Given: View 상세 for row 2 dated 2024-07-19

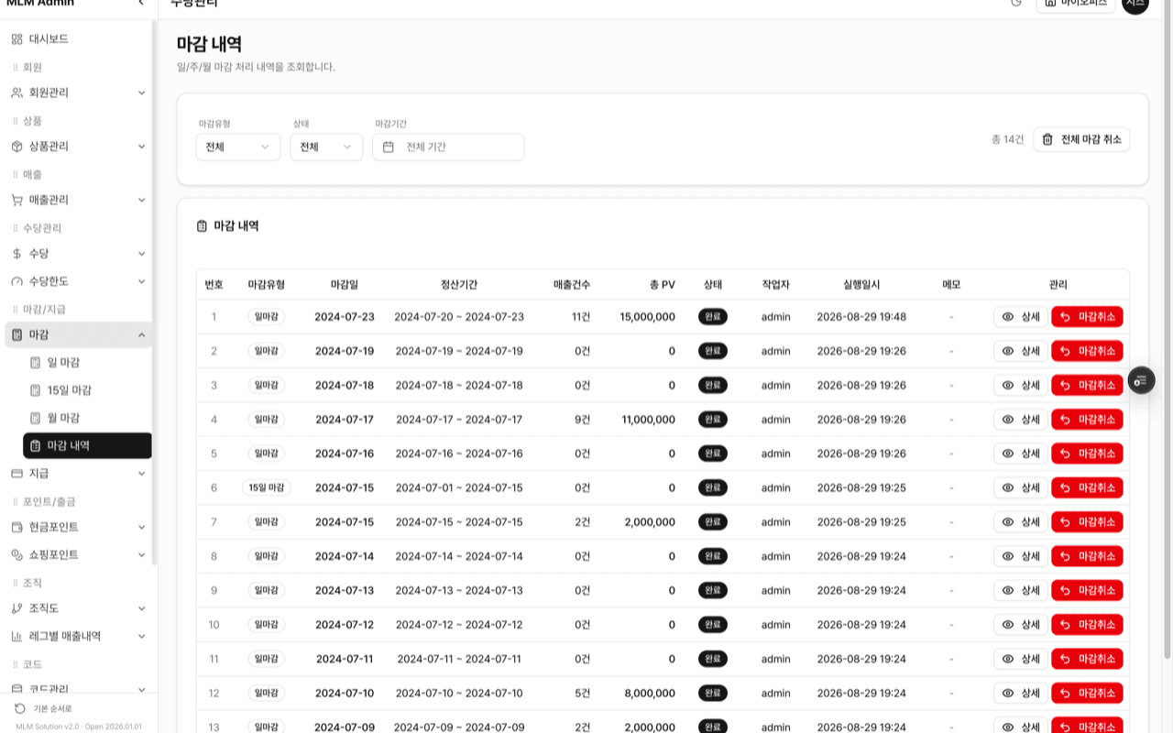Looking at the screenshot, I should click(1021, 351).
